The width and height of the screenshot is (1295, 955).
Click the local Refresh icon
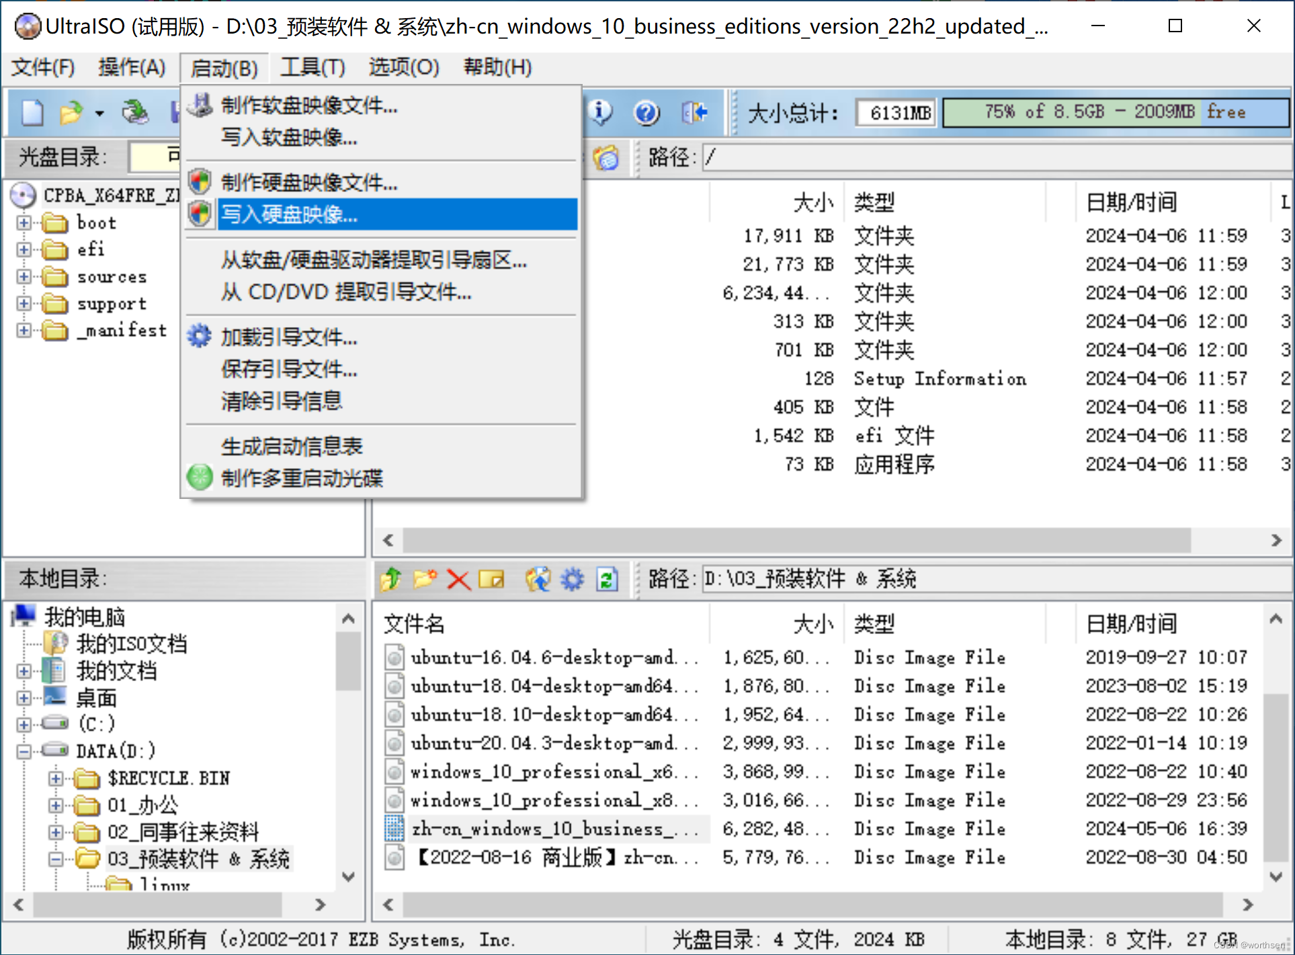click(607, 579)
